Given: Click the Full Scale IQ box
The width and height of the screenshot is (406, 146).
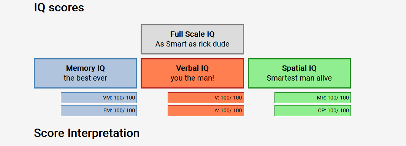Looking at the screenshot, I should tap(192, 39).
